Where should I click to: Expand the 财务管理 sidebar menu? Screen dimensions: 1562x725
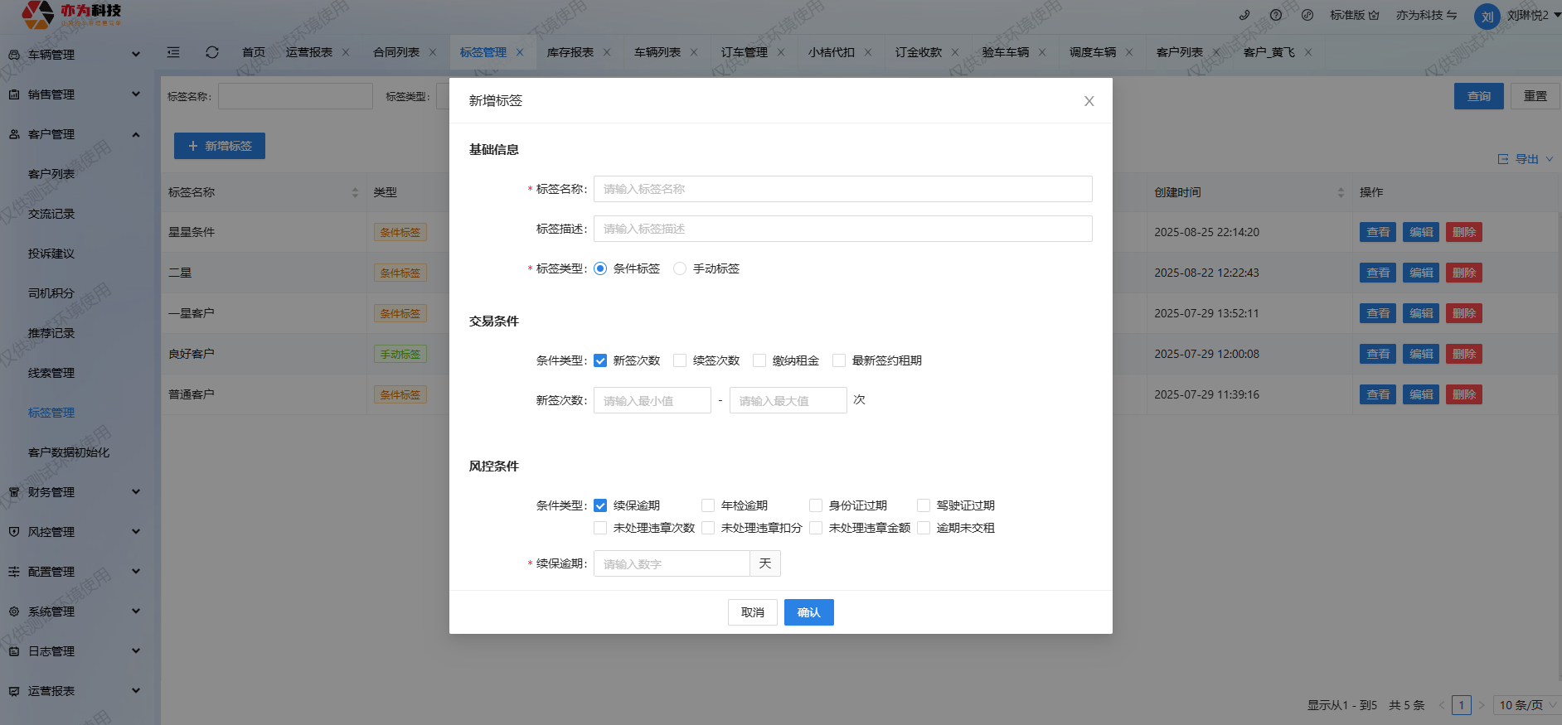73,492
